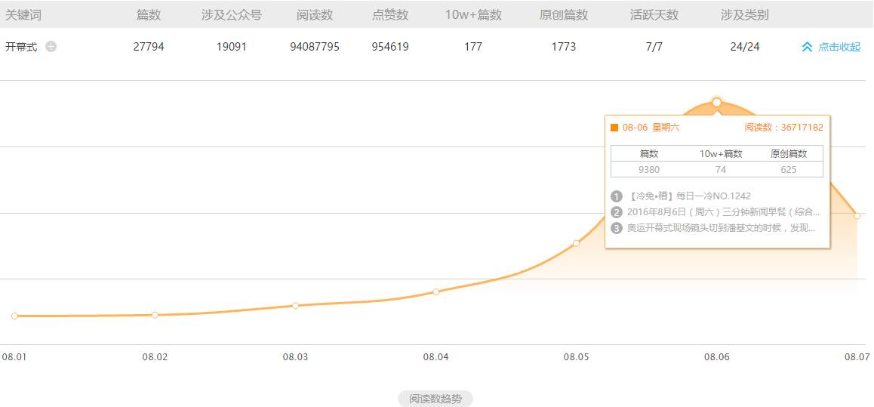Select the 08.05 data point on the curve
The image size is (874, 407).
[x=576, y=243]
